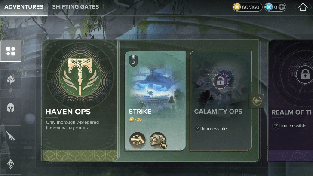Inspect the engram bundle reward icon
Viewport: 313px width, 176px height.
(x=158, y=140)
